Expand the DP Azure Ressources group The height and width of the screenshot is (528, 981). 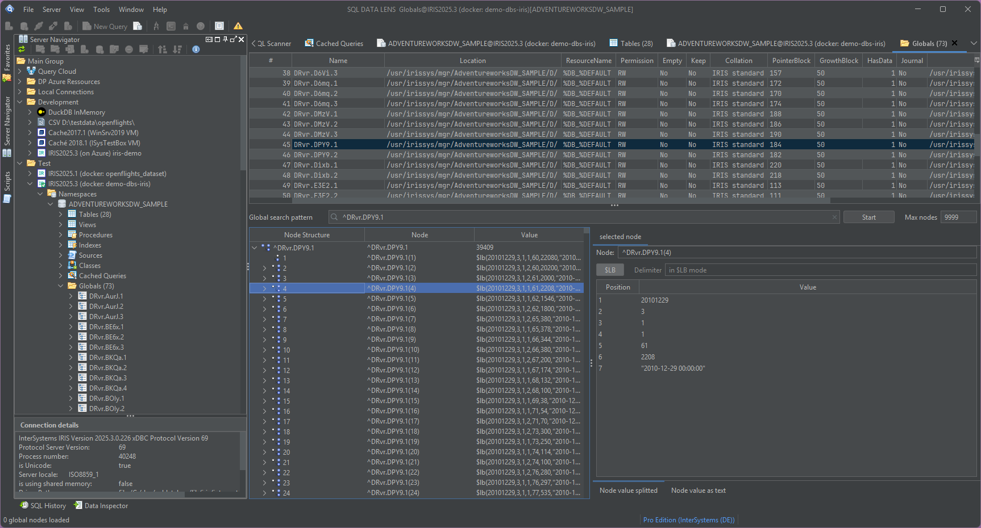click(20, 82)
